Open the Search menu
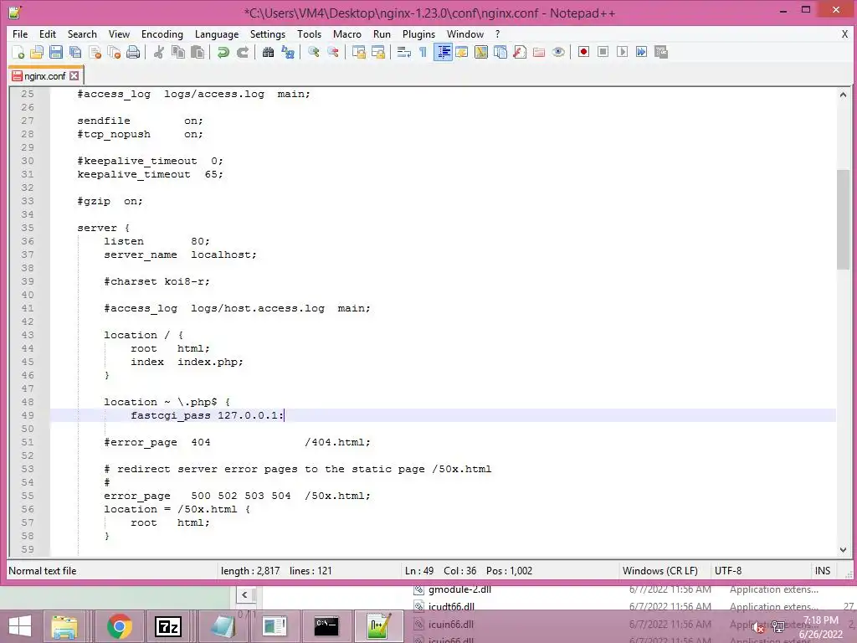The height and width of the screenshot is (643, 857). point(82,33)
